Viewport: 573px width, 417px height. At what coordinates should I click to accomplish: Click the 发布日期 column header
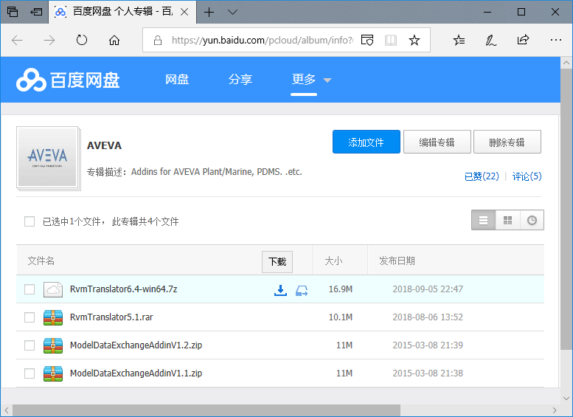pos(397,261)
